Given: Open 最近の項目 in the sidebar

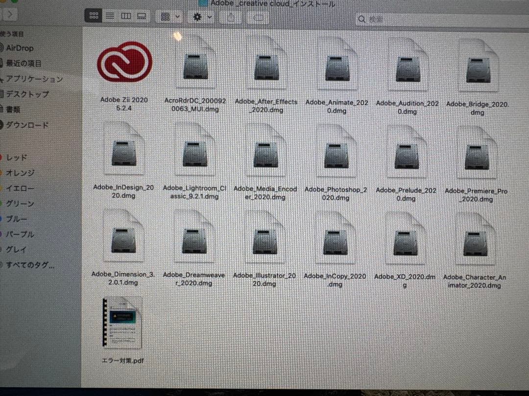Looking at the screenshot, I should tap(29, 63).
